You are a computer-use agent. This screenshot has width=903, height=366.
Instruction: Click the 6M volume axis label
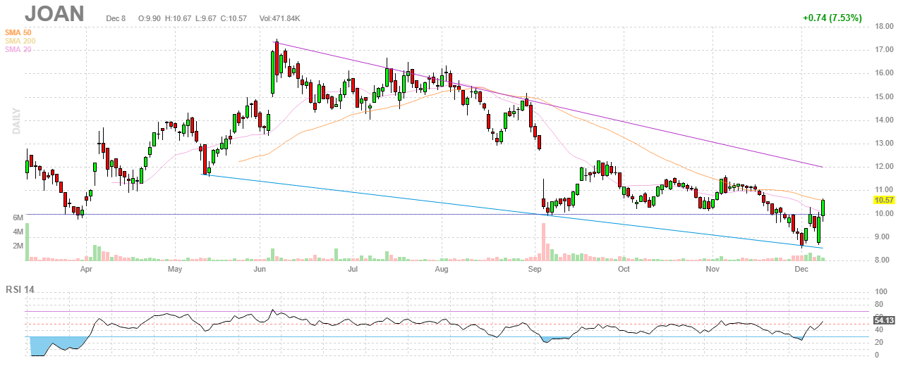(18, 217)
